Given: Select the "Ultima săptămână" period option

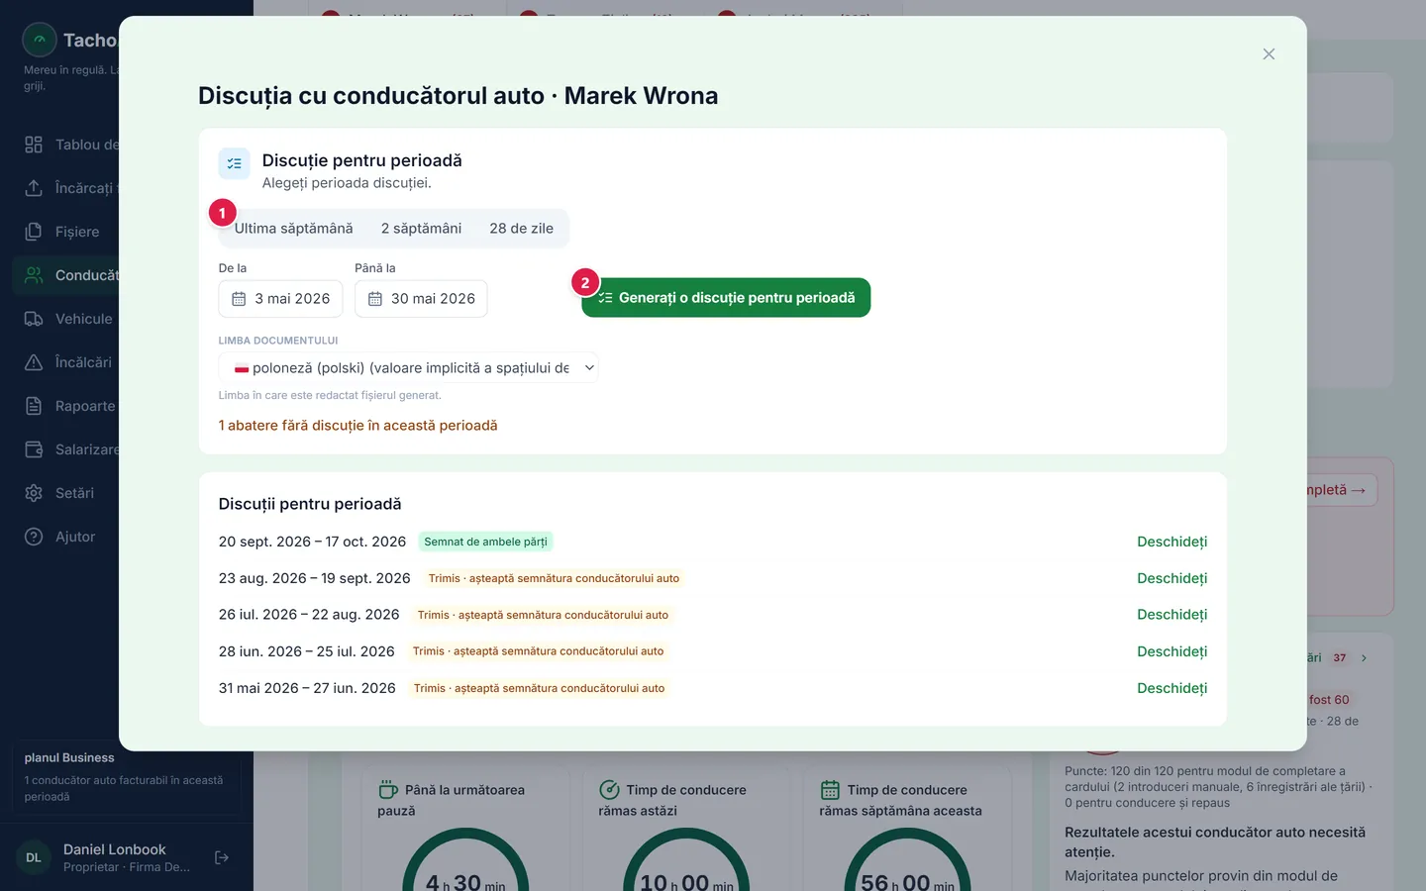Looking at the screenshot, I should 293,229.
